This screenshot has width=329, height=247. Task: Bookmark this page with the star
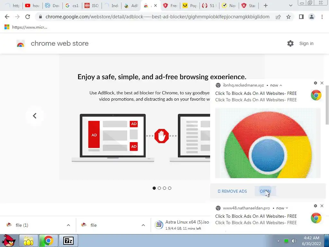tap(289, 17)
